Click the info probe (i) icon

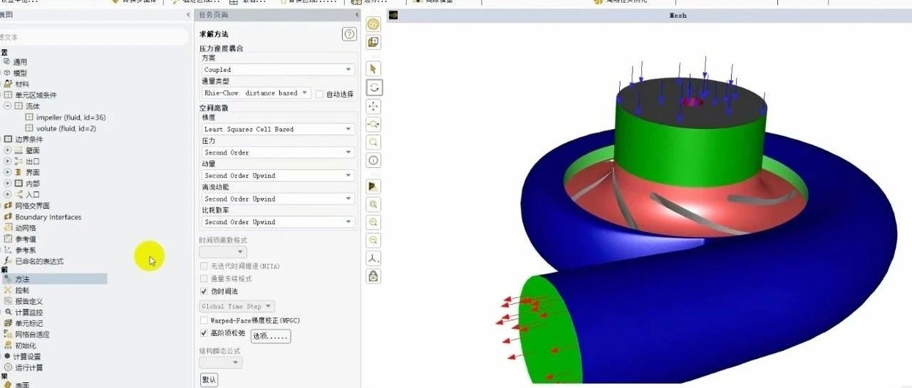[x=373, y=159]
